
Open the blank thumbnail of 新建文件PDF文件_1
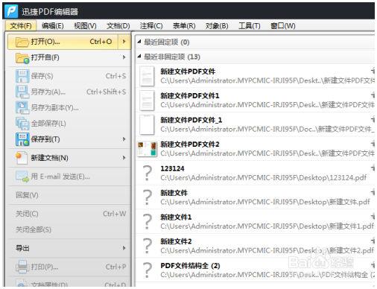pyautogui.click(x=147, y=124)
